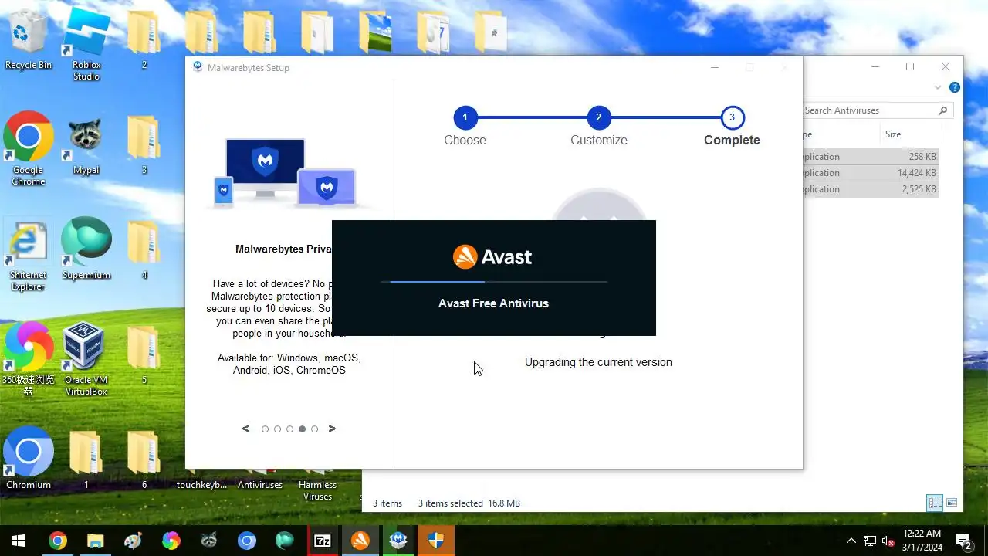Switch to the Avast taskbar icon
Screen dimensions: 988x556
click(x=360, y=541)
